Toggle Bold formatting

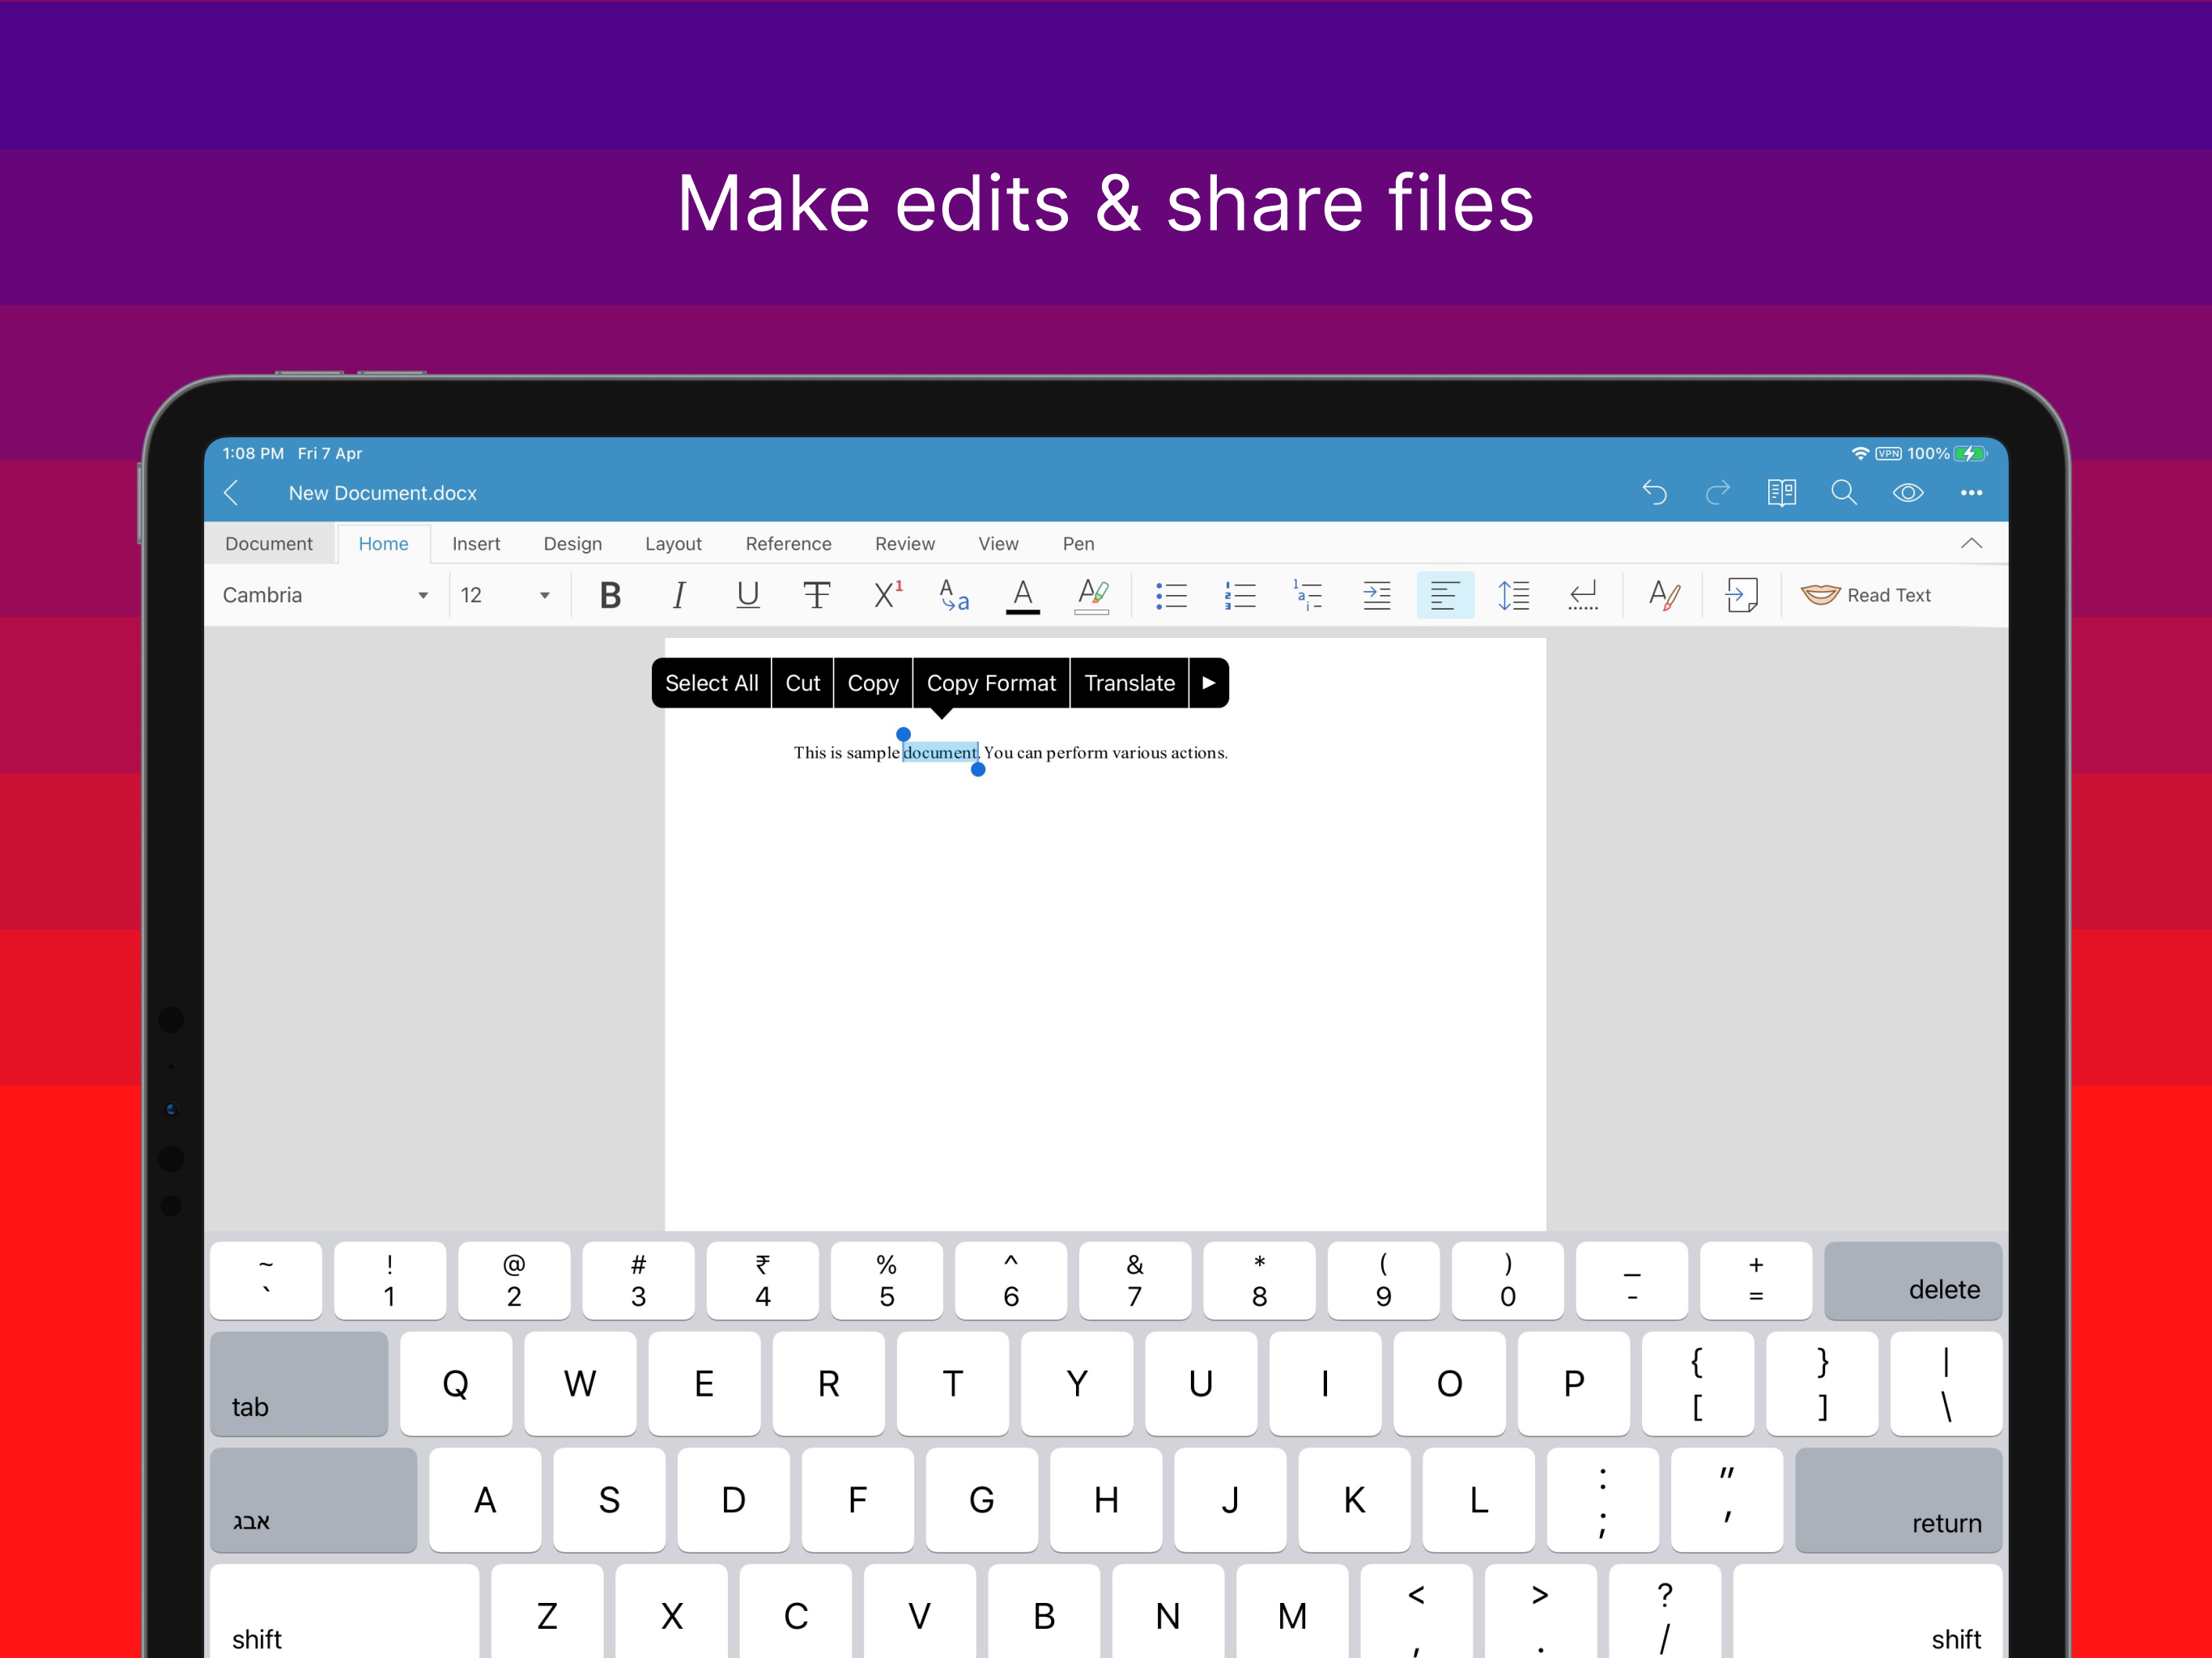tap(610, 595)
